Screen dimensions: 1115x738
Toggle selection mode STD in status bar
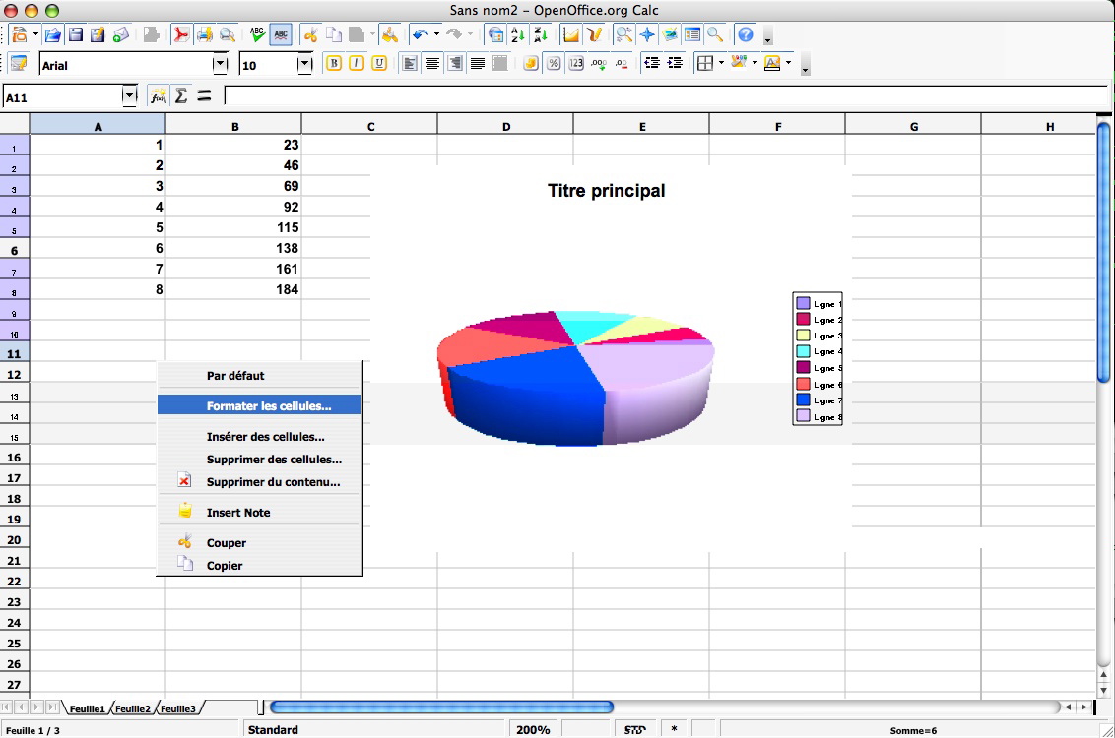pyautogui.click(x=635, y=729)
